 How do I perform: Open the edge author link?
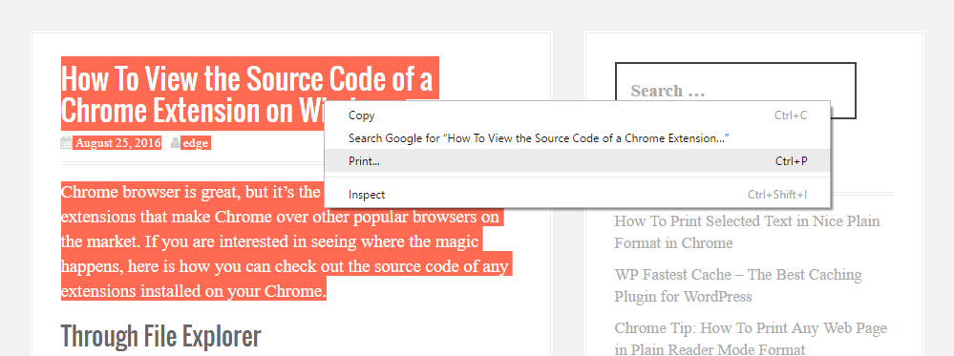pyautogui.click(x=196, y=143)
